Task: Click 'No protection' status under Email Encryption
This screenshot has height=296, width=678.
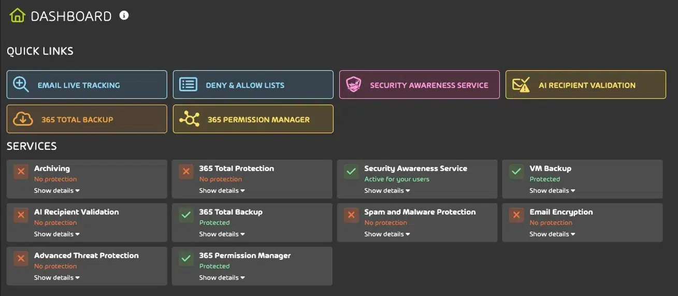Action: click(x=551, y=223)
